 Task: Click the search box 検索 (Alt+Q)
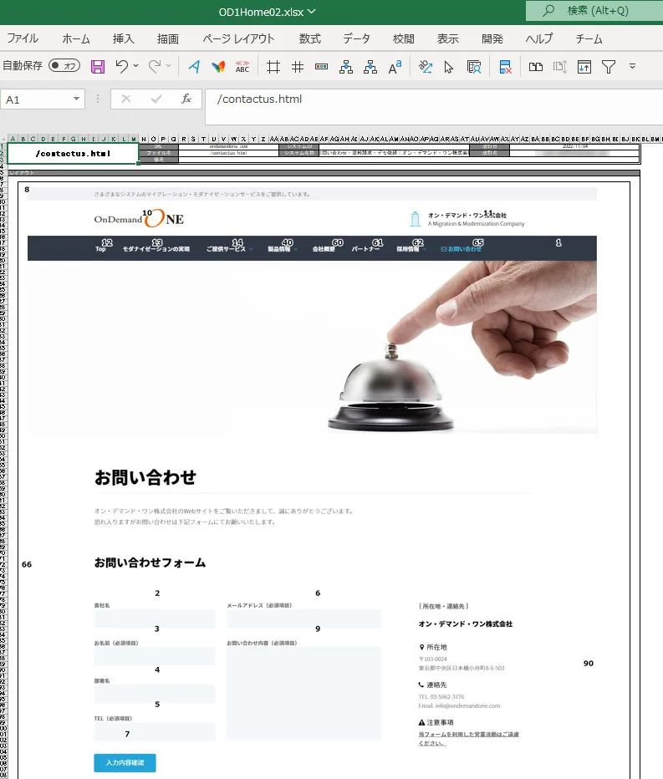pos(594,10)
